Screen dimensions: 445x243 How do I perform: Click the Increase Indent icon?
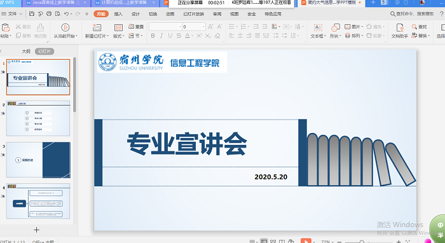[265, 27]
